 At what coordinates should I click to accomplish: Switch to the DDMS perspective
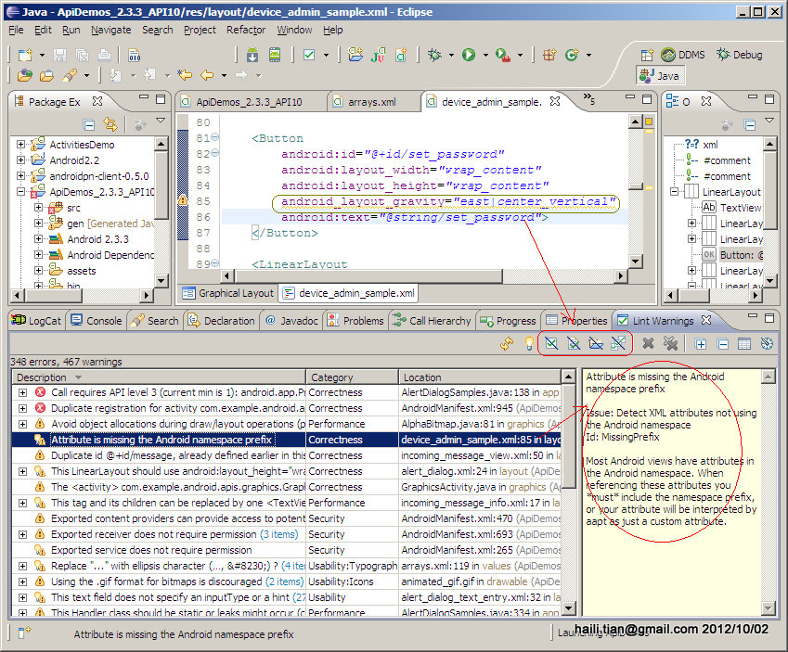point(682,55)
